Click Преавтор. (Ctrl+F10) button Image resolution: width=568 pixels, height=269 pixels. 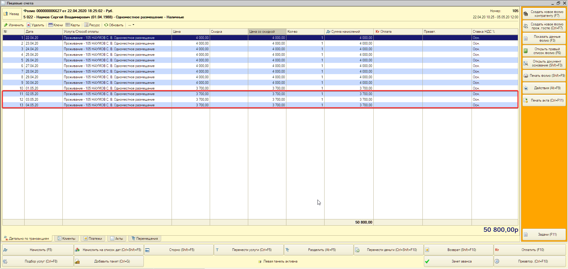pyautogui.click(x=530, y=261)
